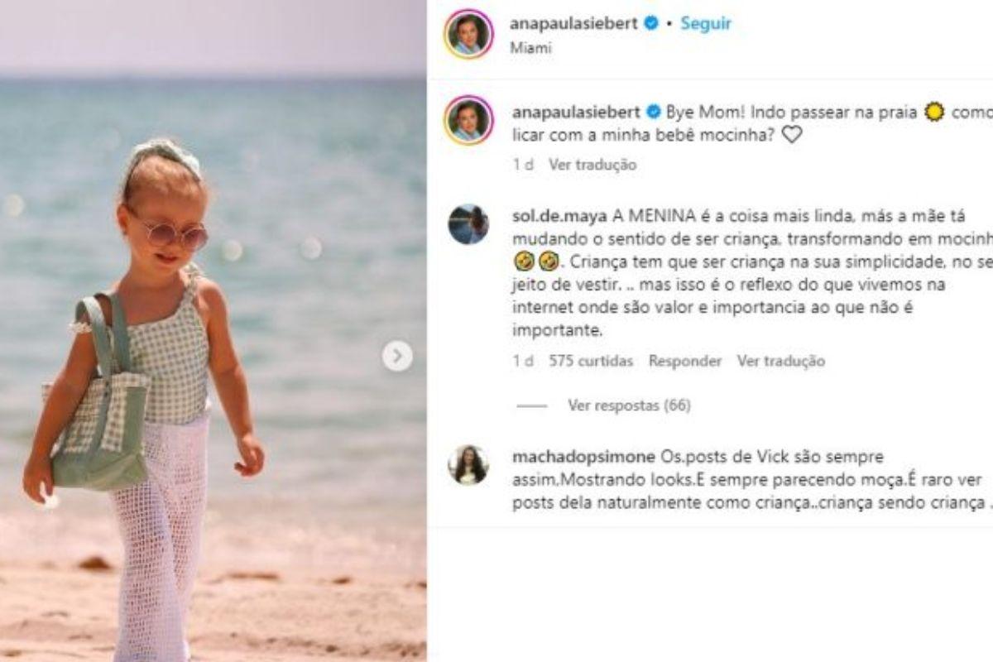Click anapaulasiebert username in the caption
This screenshot has height=662, width=993.
click(x=576, y=113)
